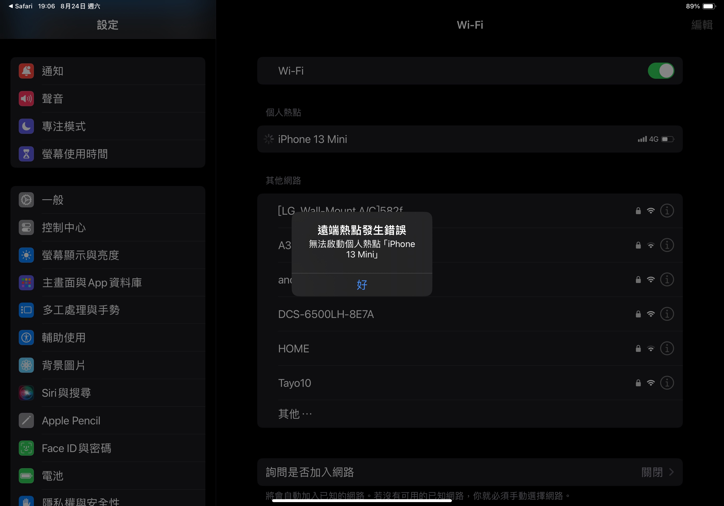Viewport: 724px width, 506px height.
Task: Tap the home indicator bar
Action: point(362,500)
